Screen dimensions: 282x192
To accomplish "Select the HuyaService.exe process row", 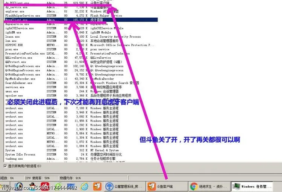I will (x=81, y=24).
